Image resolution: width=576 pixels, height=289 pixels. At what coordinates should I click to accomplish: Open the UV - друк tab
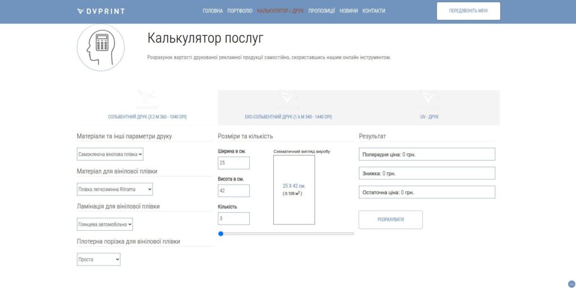point(429,107)
